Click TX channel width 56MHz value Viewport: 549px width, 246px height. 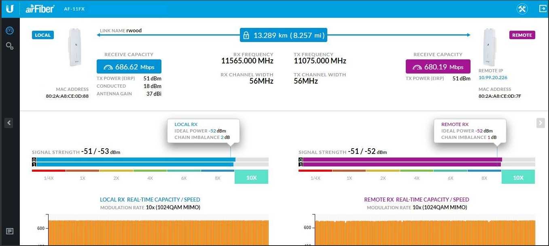click(306, 81)
